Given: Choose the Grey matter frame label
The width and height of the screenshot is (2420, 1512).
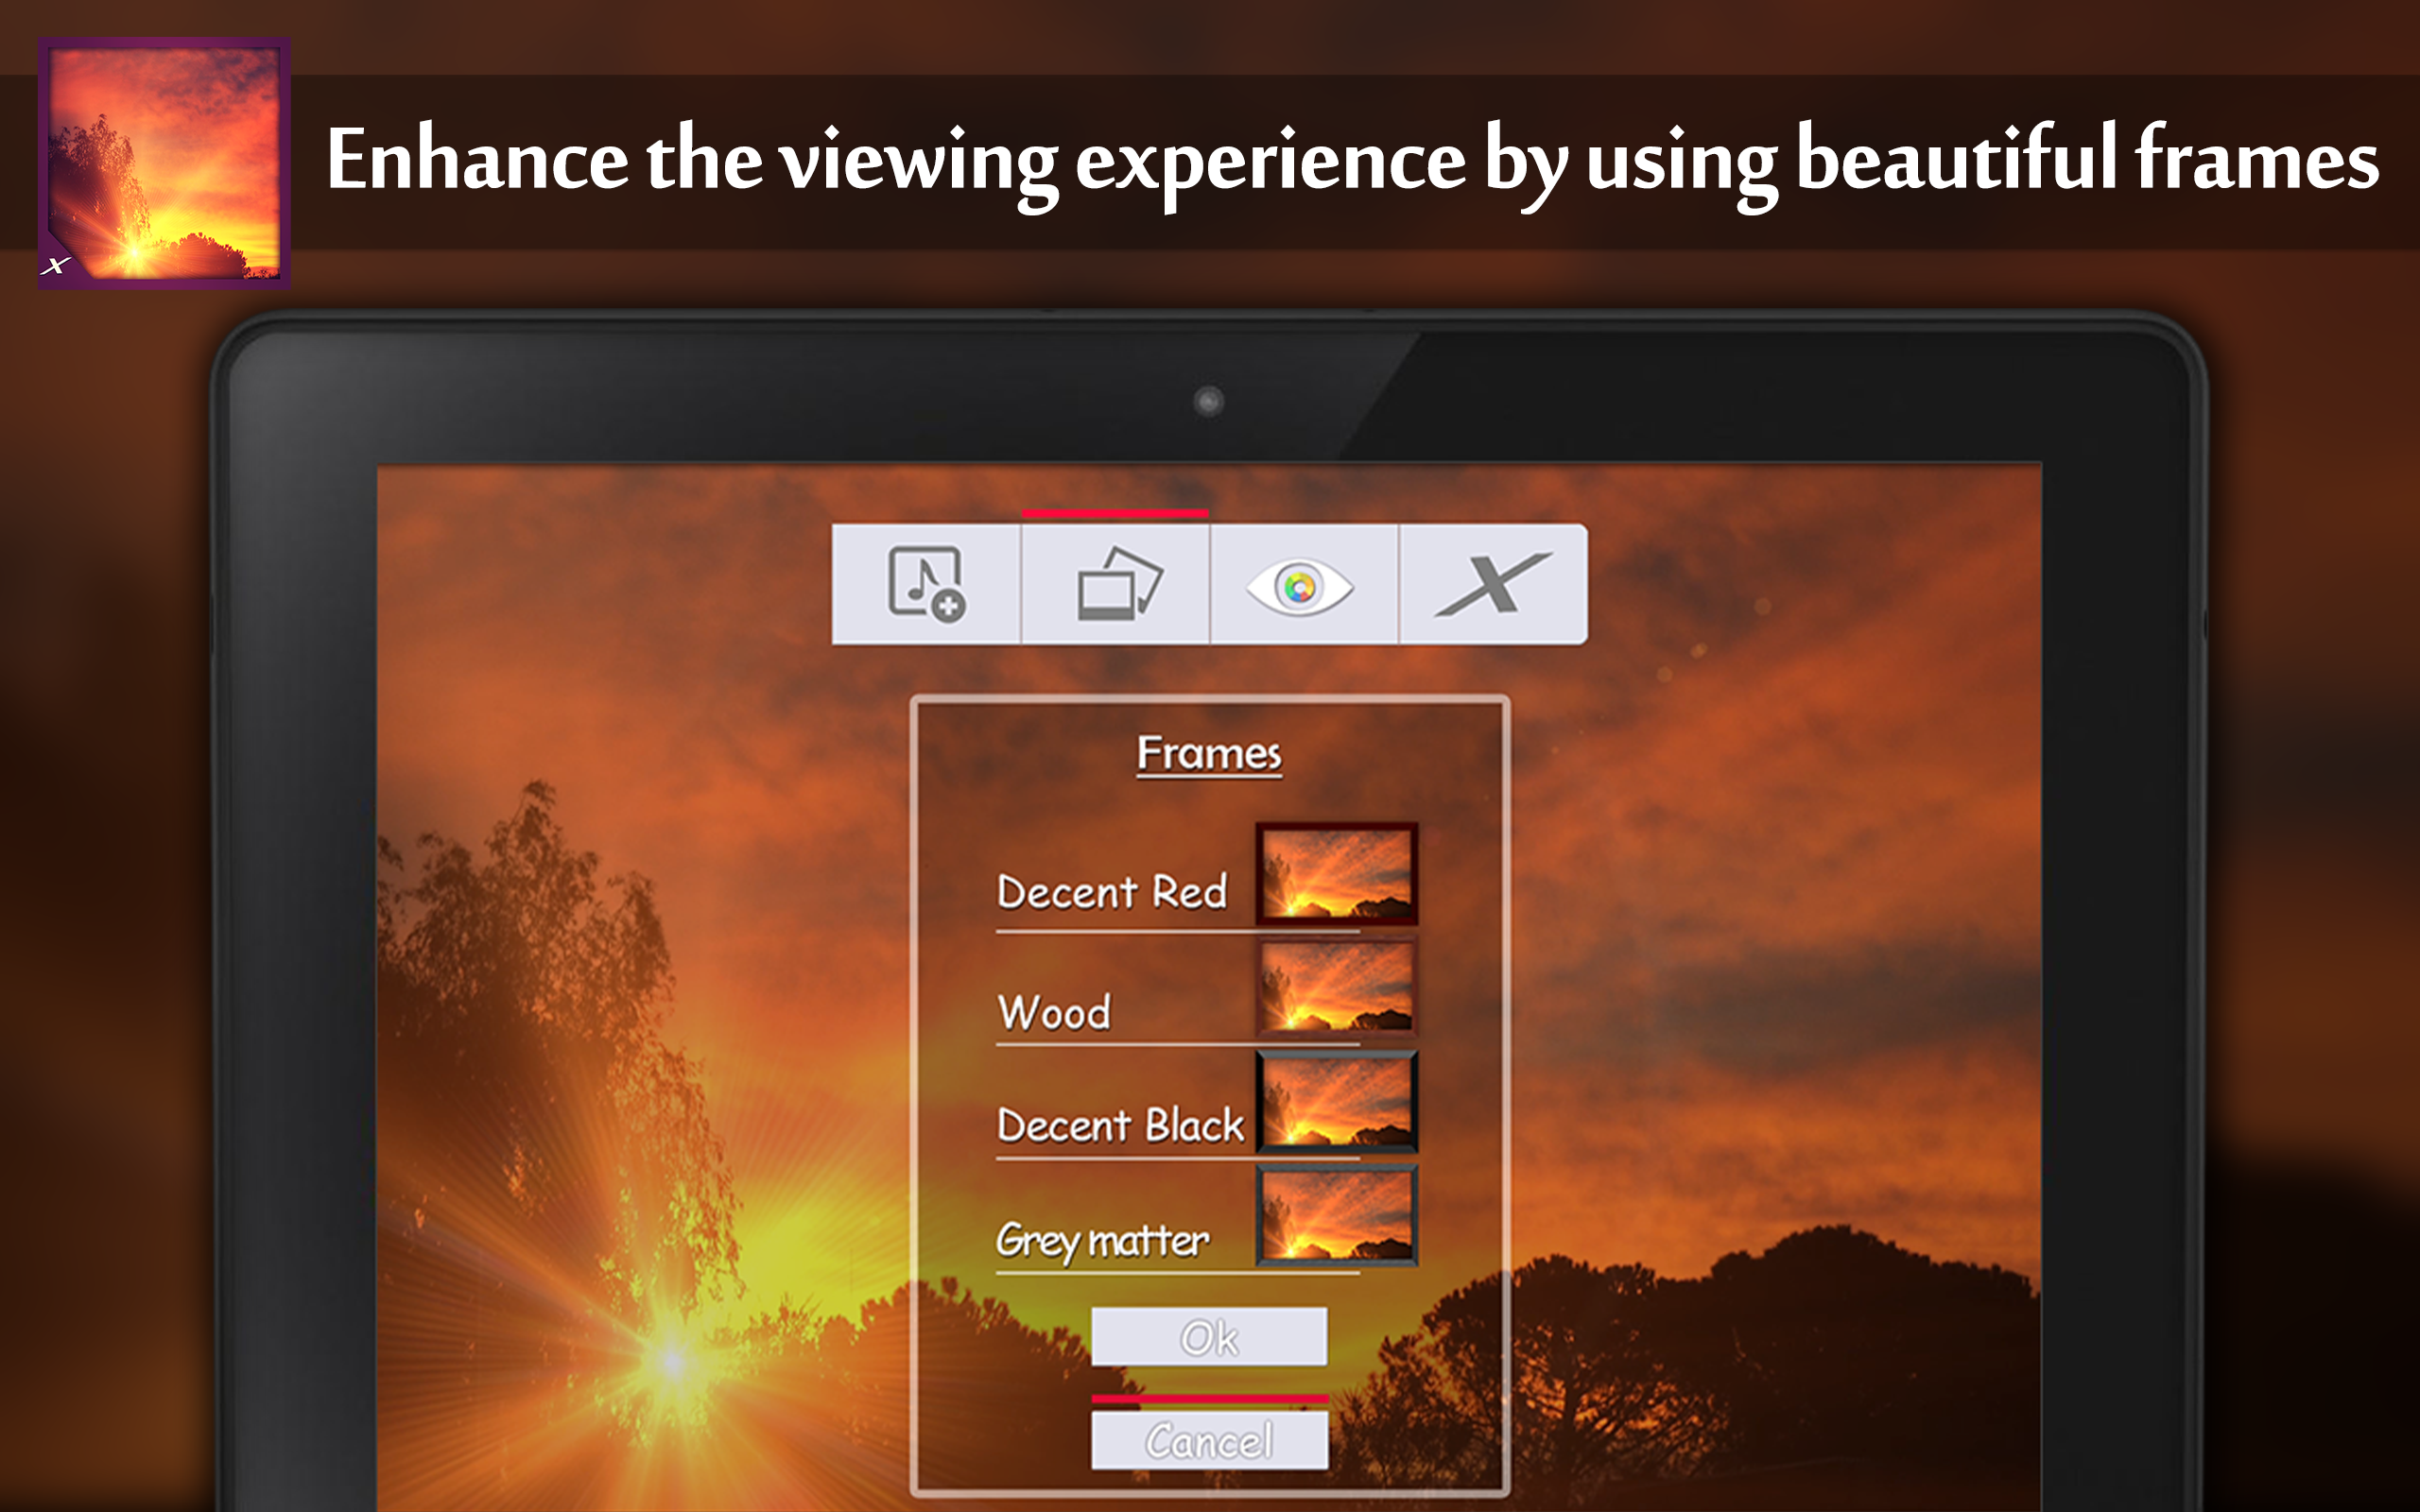Looking at the screenshot, I should pos(1102,1241).
